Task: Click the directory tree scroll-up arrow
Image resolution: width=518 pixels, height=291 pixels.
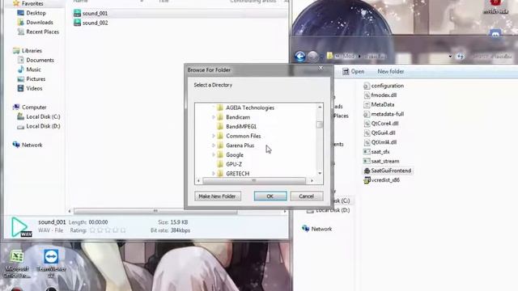Action: click(320, 107)
